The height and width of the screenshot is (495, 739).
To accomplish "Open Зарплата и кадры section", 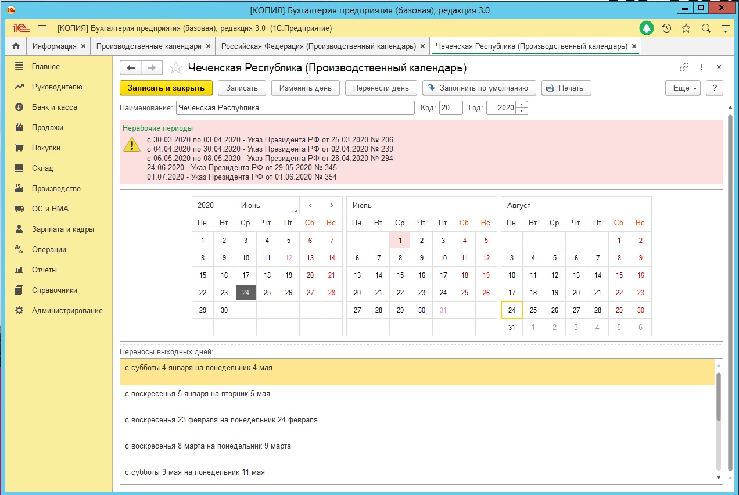I will [62, 229].
